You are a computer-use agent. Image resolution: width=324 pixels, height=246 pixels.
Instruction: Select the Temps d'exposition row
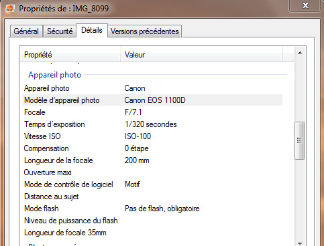[152, 124]
